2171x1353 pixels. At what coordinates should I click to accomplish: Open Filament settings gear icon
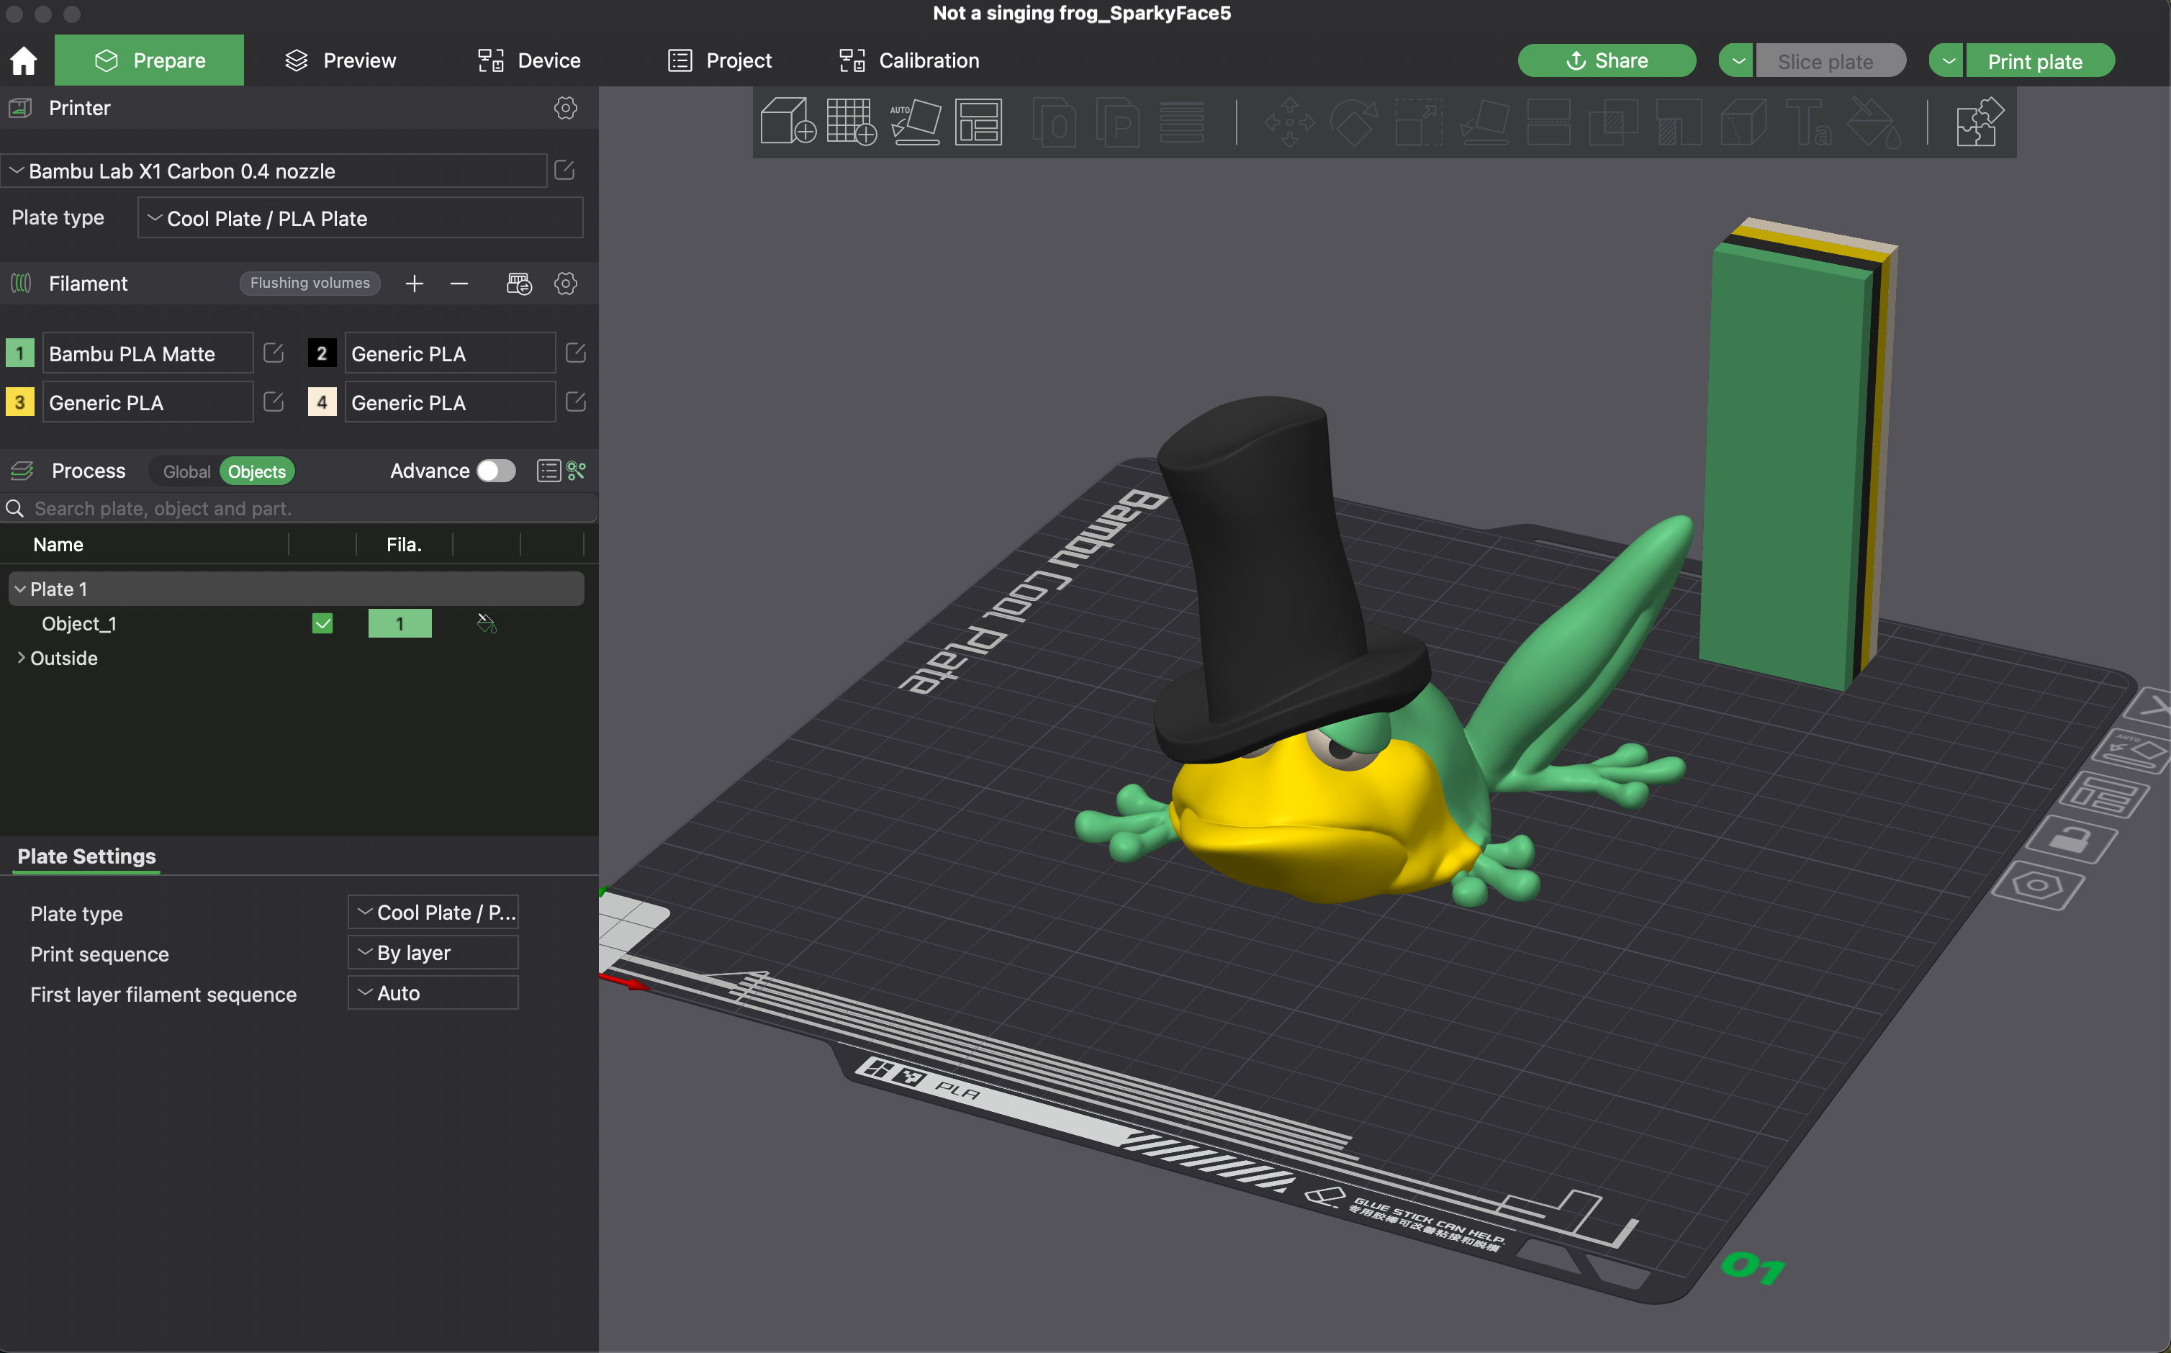coord(564,284)
